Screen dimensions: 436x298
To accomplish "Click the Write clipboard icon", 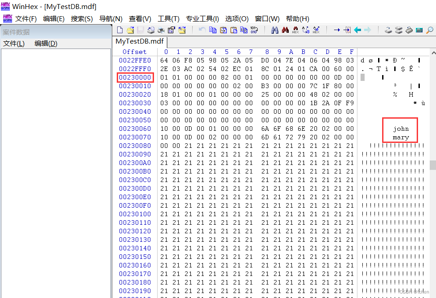I will (x=223, y=30).
